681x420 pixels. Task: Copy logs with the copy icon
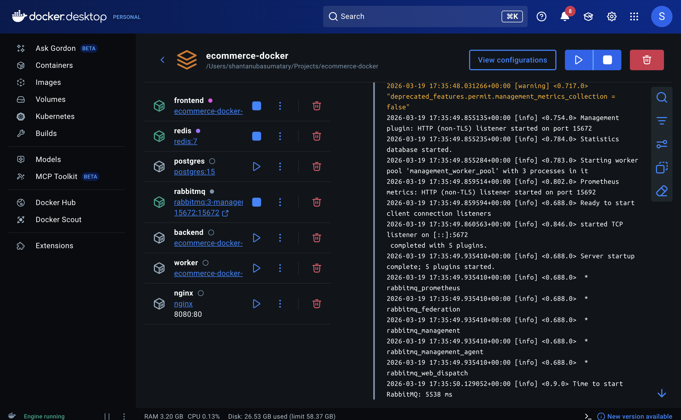tap(661, 168)
